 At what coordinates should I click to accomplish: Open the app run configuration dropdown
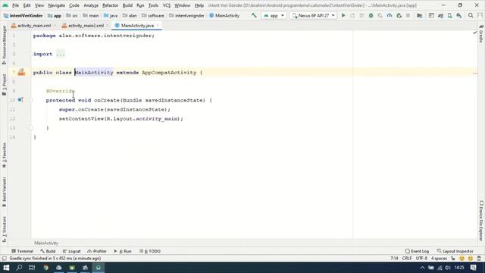point(274,15)
